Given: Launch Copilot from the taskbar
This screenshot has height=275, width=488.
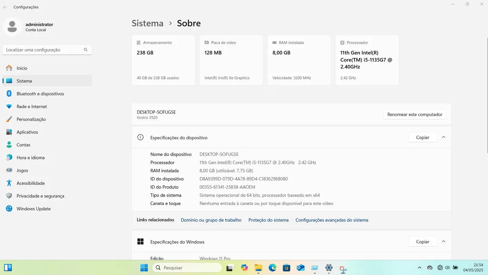Looking at the screenshot, I should [x=244, y=268].
